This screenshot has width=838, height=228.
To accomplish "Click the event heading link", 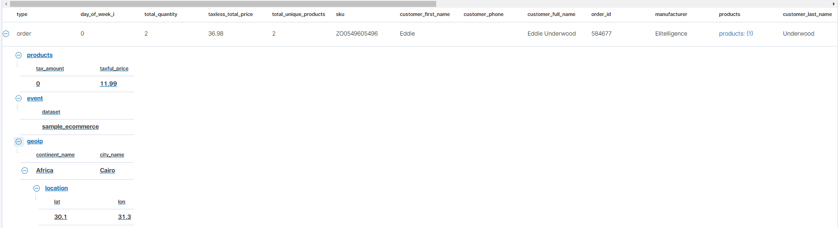I will point(35,98).
